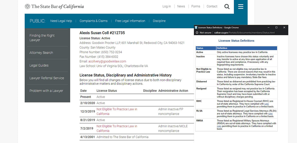
Task: Click Not Eligible to Practice Law row label
Action: tap(204, 70)
